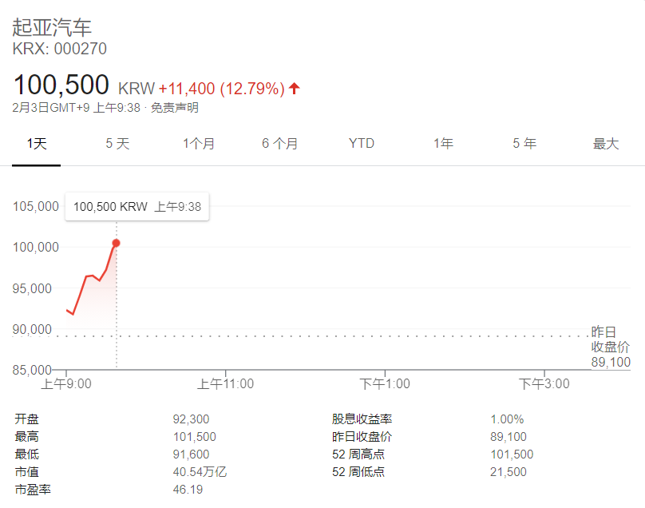
Task: Click the 52 周高点 value 101,500
Action: (512, 454)
